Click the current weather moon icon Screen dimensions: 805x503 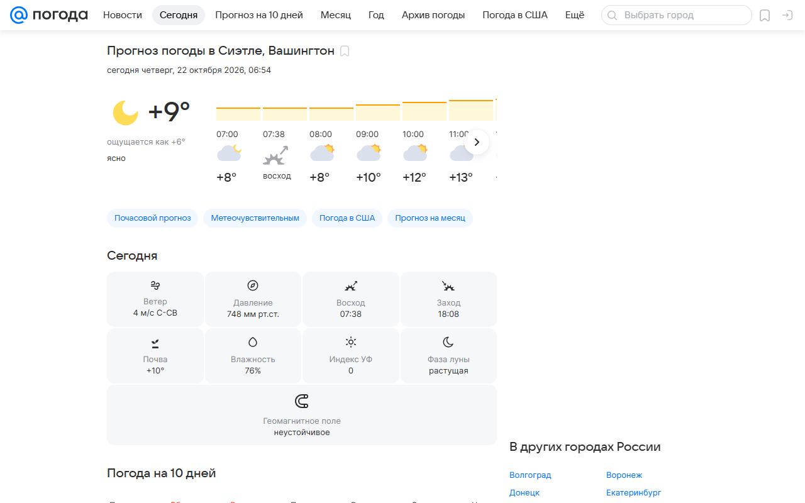(125, 113)
